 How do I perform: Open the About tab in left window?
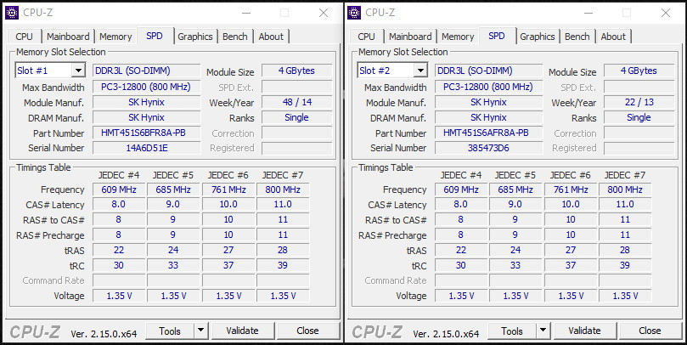[271, 37]
